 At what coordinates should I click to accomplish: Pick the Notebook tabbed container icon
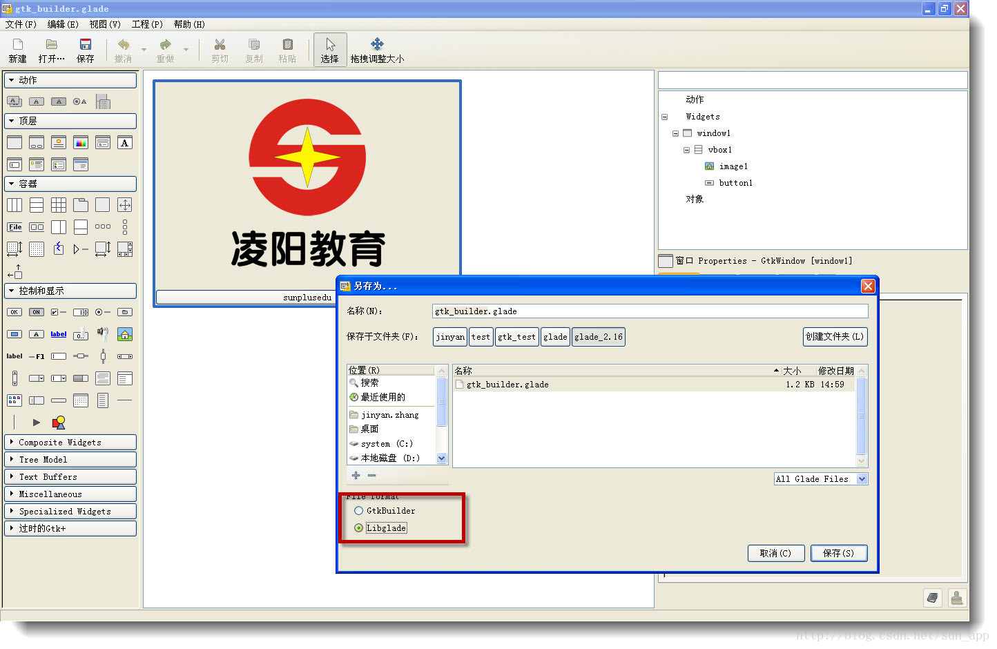pos(81,205)
